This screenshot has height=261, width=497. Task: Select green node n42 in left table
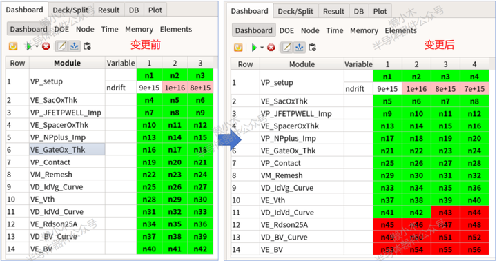(200, 249)
